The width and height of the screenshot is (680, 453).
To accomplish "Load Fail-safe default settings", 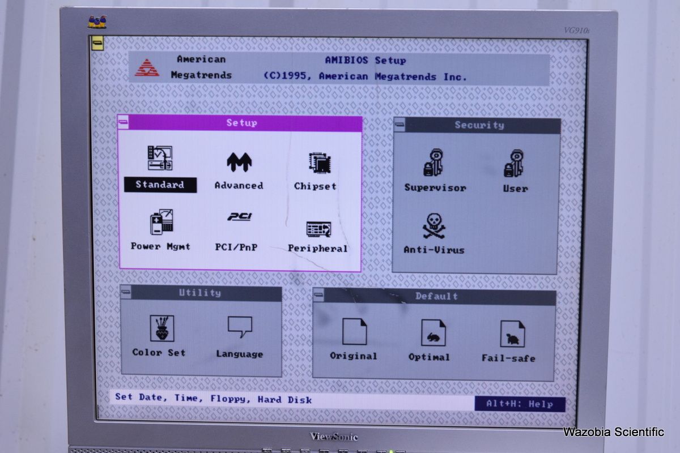I will [x=512, y=334].
